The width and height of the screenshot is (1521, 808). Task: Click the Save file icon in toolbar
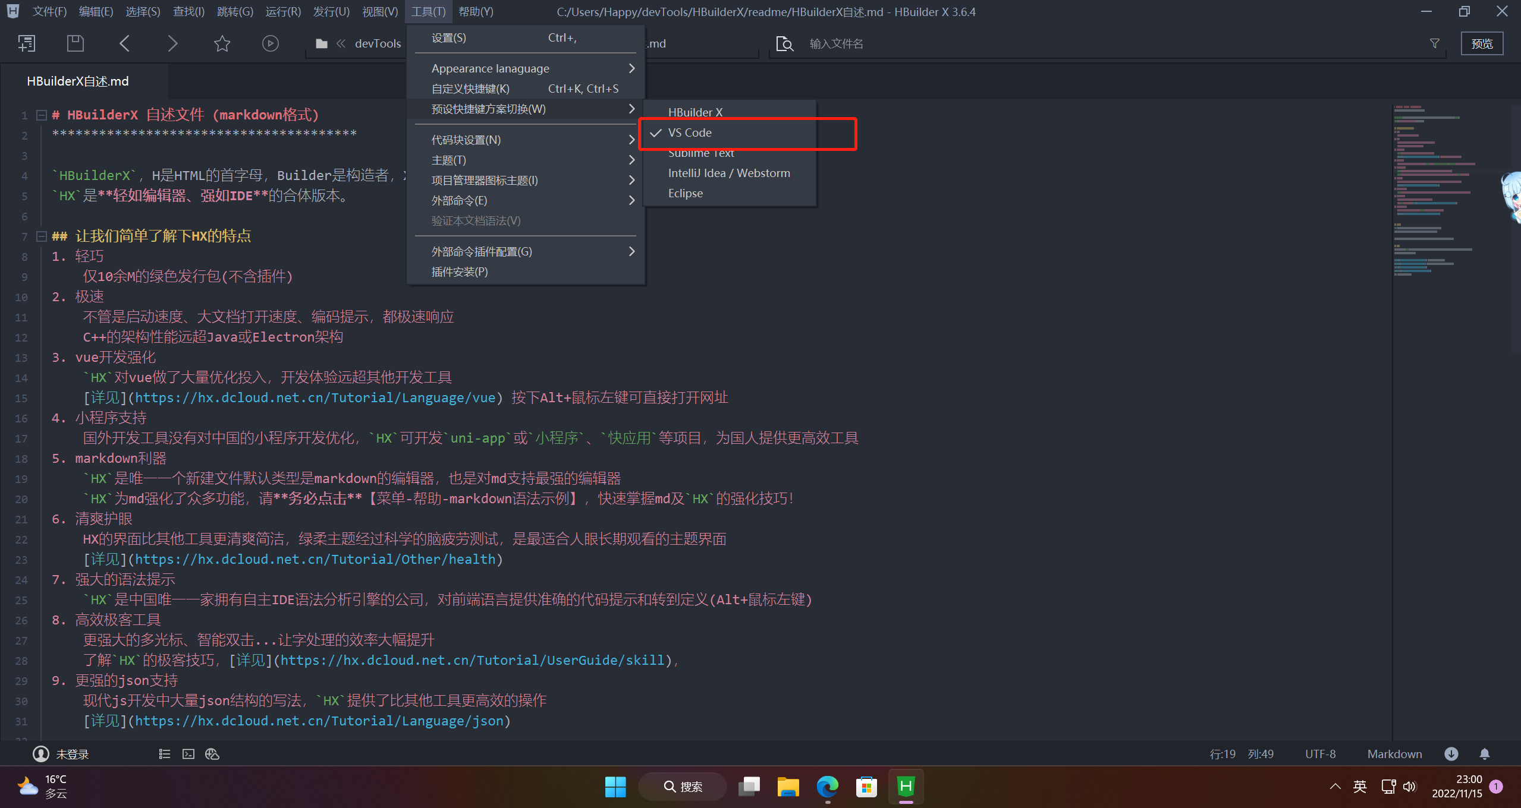75,43
